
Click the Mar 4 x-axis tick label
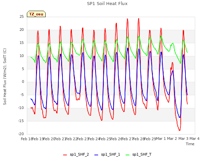click(x=195, y=139)
